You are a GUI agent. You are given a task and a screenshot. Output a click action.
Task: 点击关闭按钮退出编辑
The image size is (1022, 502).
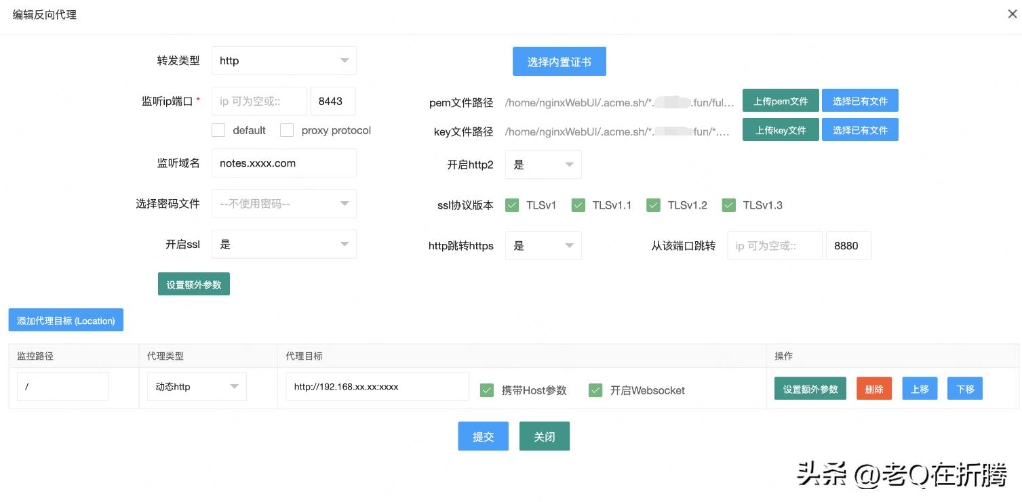[544, 436]
